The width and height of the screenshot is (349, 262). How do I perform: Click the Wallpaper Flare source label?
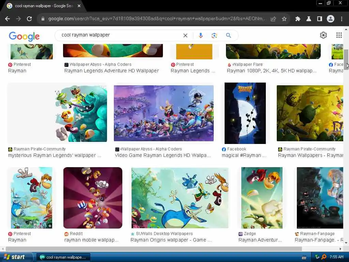[x=247, y=64]
